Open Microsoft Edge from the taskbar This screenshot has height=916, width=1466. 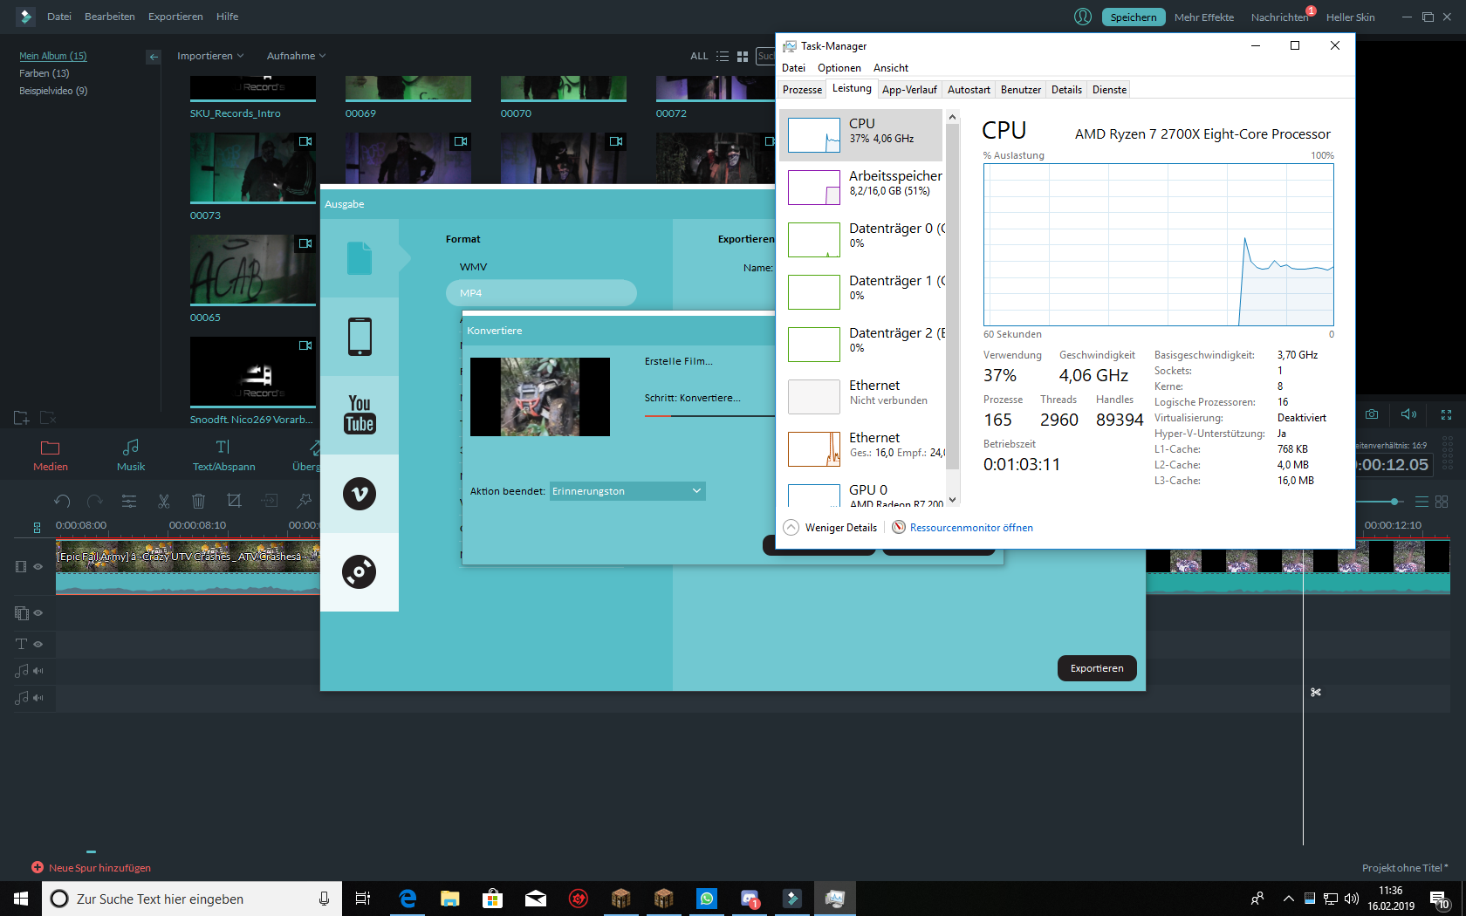[408, 899]
